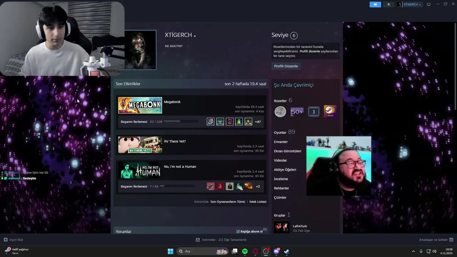The height and width of the screenshot is (257, 457).
Task: Open the silver coin badge
Action: click(x=280, y=112)
